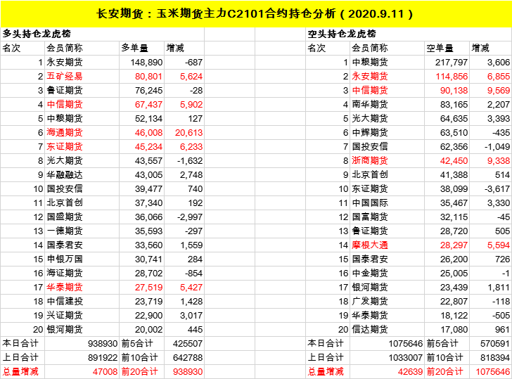Select the long-side 上日合计 value 891922
The width and height of the screenshot is (512, 379).
tap(82, 357)
